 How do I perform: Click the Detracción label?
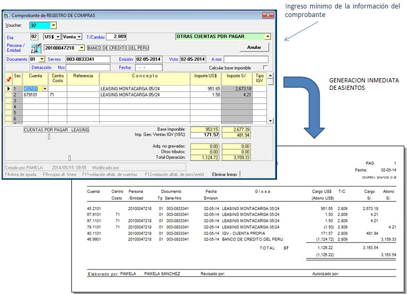tap(41, 68)
